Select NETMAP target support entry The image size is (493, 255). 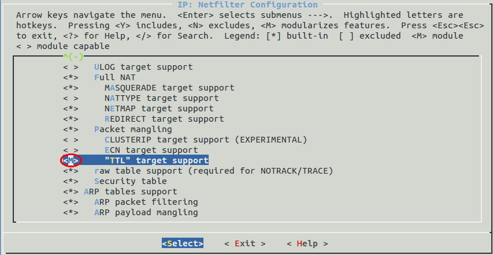(x=159, y=108)
